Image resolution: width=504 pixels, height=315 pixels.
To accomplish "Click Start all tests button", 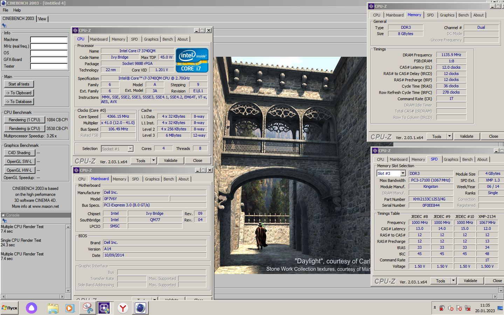I will tap(19, 84).
